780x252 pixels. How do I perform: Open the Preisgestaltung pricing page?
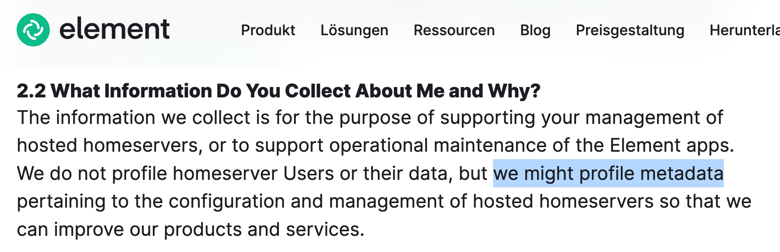[630, 30]
